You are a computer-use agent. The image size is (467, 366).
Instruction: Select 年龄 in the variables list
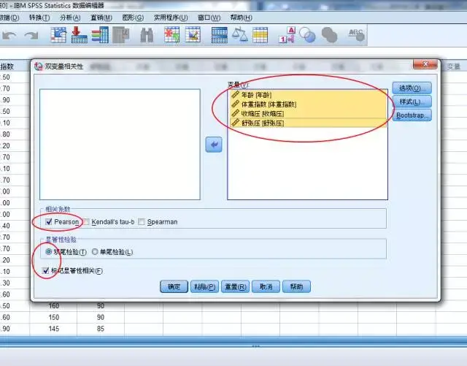pos(308,95)
